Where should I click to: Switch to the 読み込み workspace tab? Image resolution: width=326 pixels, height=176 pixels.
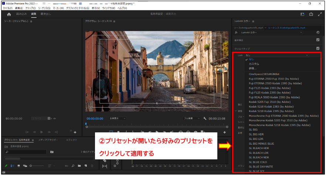[x=21, y=14]
